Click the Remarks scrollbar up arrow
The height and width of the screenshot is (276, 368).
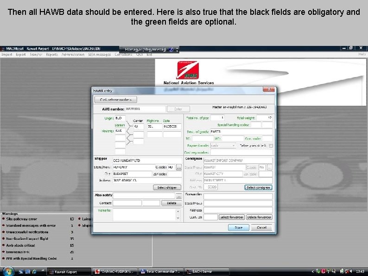click(x=178, y=212)
